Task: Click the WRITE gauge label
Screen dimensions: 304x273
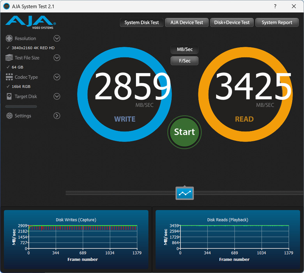Action: click(x=125, y=119)
